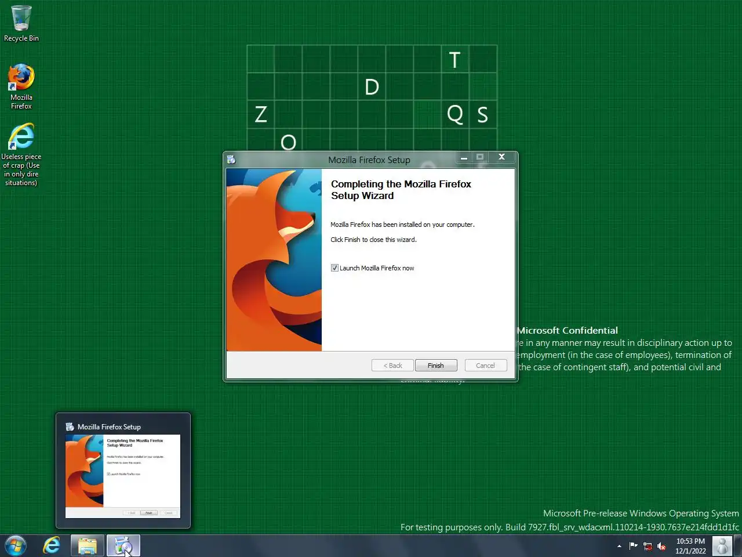The image size is (742, 557).
Task: Open the Action Center flag icon
Action: click(633, 546)
